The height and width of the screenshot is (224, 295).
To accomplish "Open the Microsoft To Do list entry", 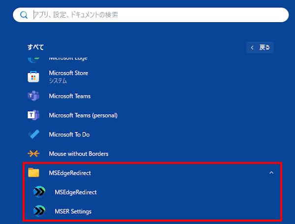I will coord(69,134).
